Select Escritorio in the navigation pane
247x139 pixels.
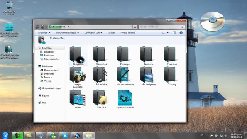coord(49,55)
